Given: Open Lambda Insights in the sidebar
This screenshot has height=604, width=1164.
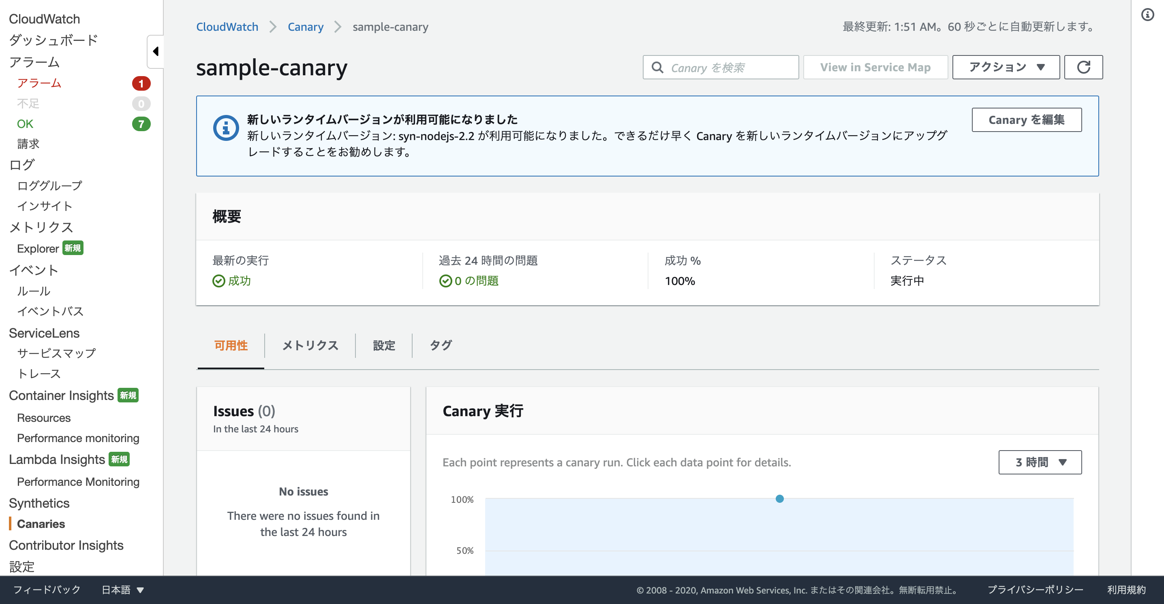Looking at the screenshot, I should [x=57, y=459].
